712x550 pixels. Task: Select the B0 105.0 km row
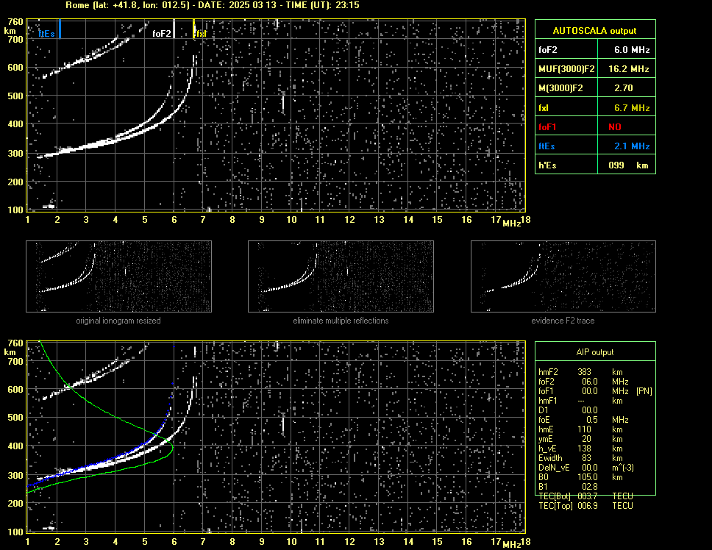580,477
